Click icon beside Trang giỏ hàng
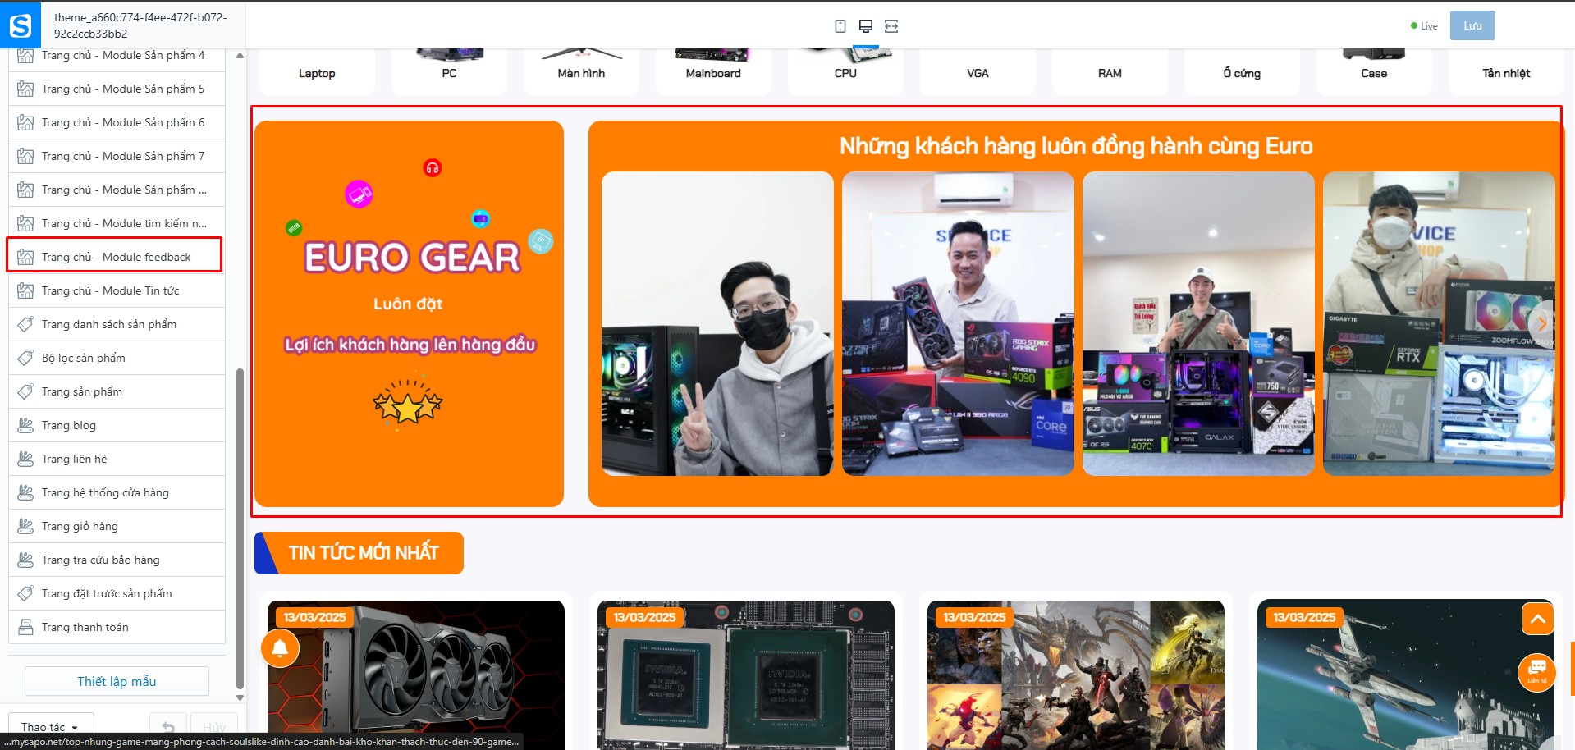Image resolution: width=1575 pixels, height=750 pixels. click(x=25, y=526)
